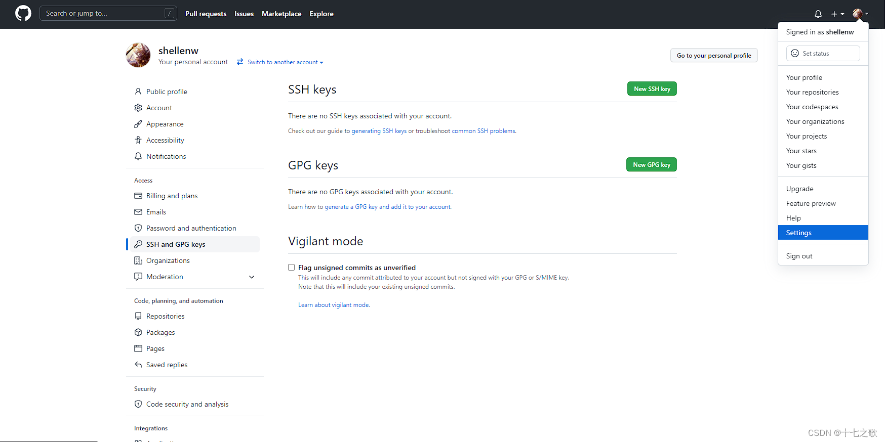Select Help in user menu
Screen dimensions: 885x442
823,218
